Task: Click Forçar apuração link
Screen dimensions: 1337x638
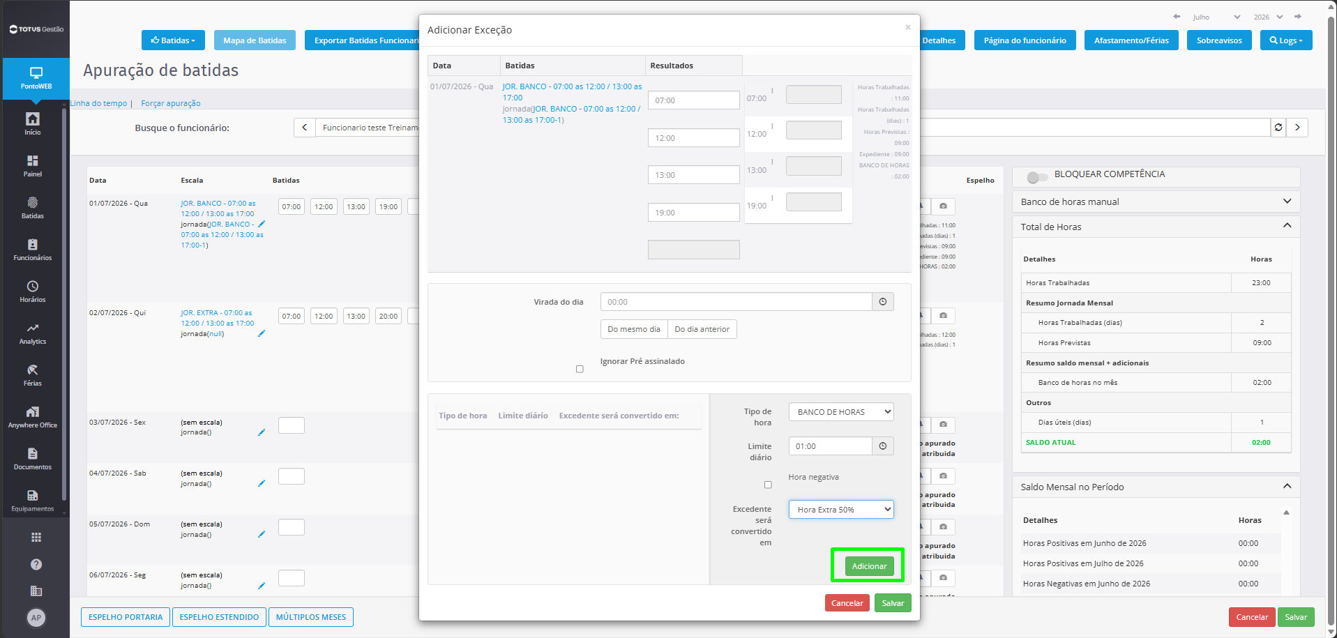Action: tap(171, 103)
